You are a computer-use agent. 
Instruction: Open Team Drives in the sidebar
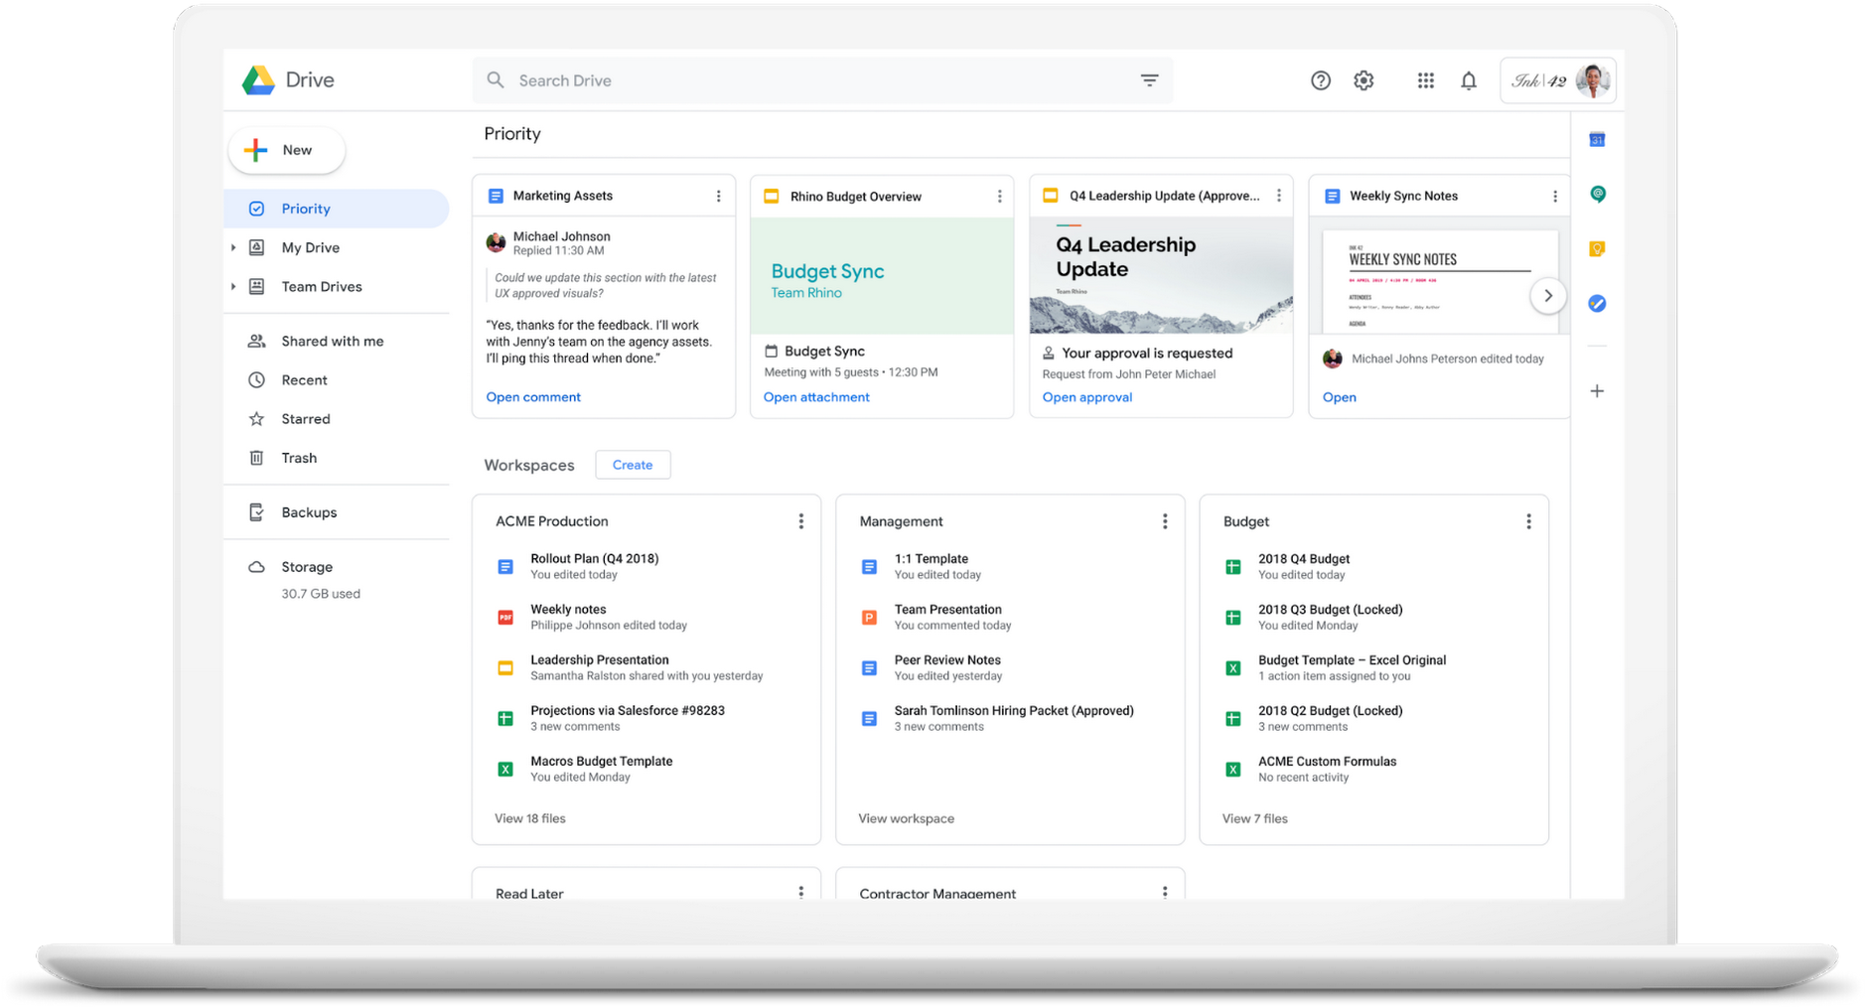click(321, 286)
